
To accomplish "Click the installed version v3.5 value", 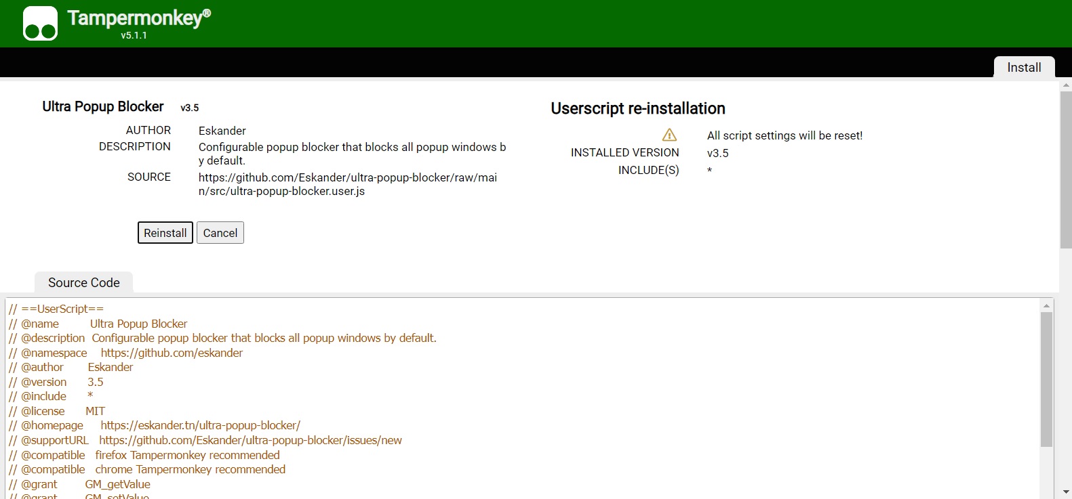I will click(717, 153).
